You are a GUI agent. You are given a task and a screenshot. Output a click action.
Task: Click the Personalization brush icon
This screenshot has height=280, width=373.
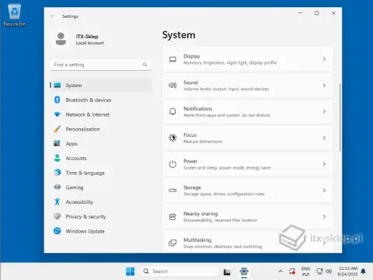tap(58, 129)
